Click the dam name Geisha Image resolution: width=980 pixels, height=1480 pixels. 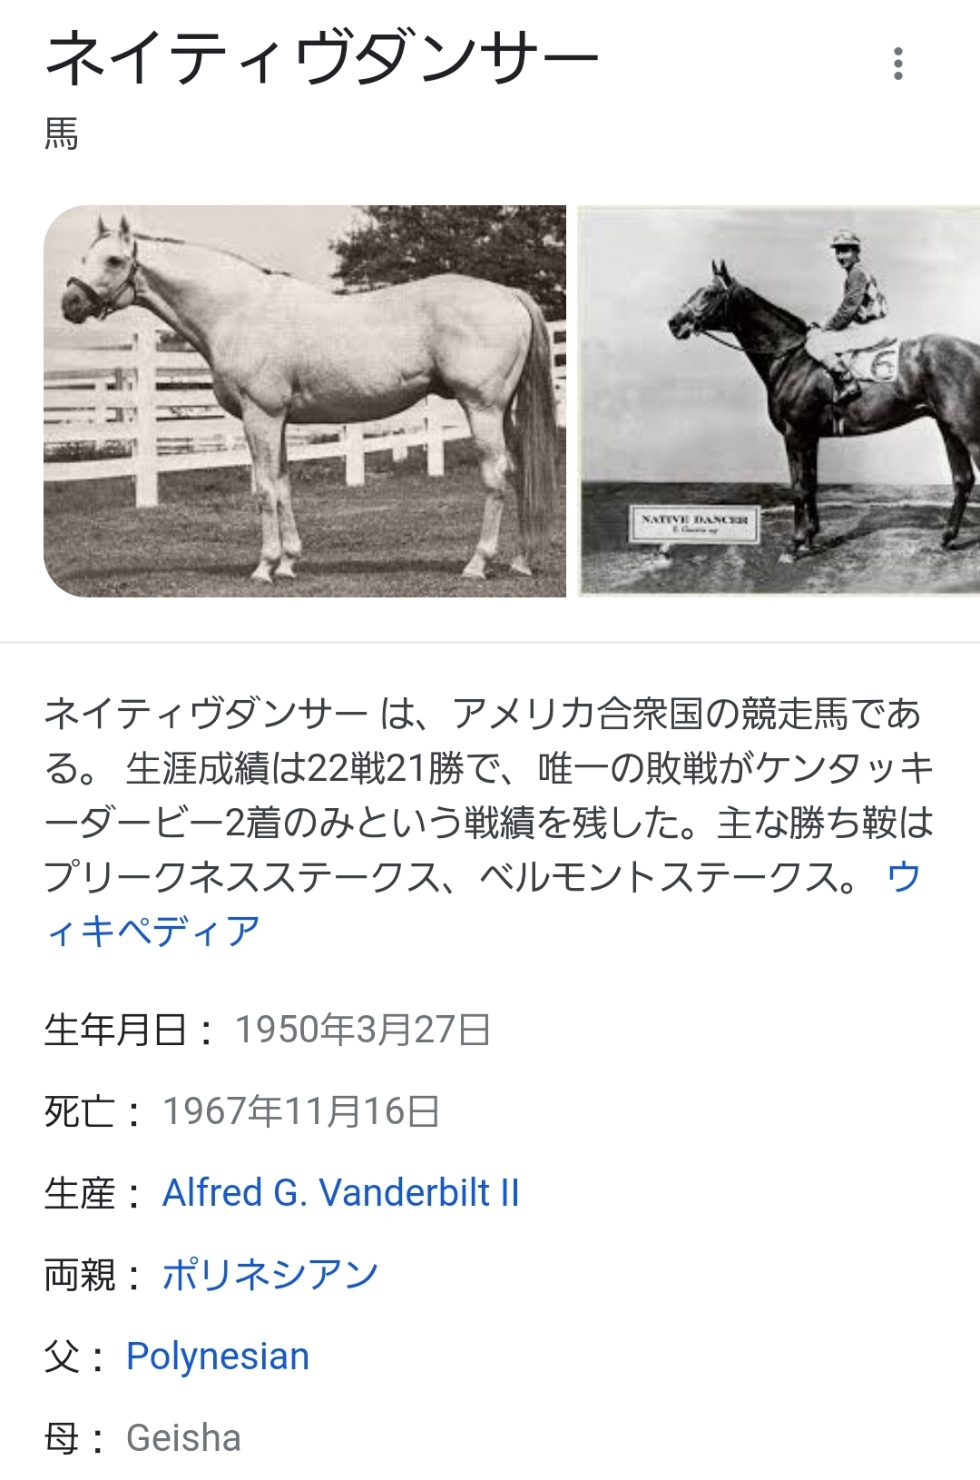[183, 1437]
